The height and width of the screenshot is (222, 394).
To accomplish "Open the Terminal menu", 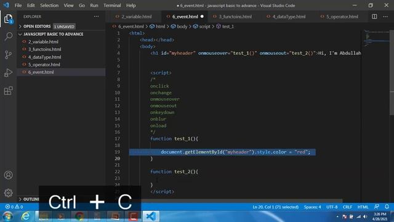I will (112, 6).
